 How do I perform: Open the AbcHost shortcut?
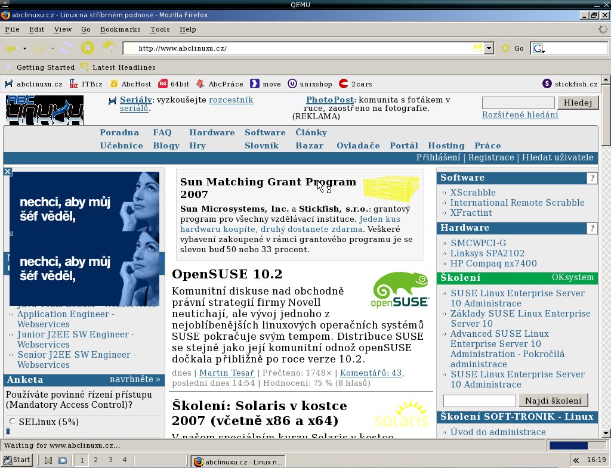(130, 84)
